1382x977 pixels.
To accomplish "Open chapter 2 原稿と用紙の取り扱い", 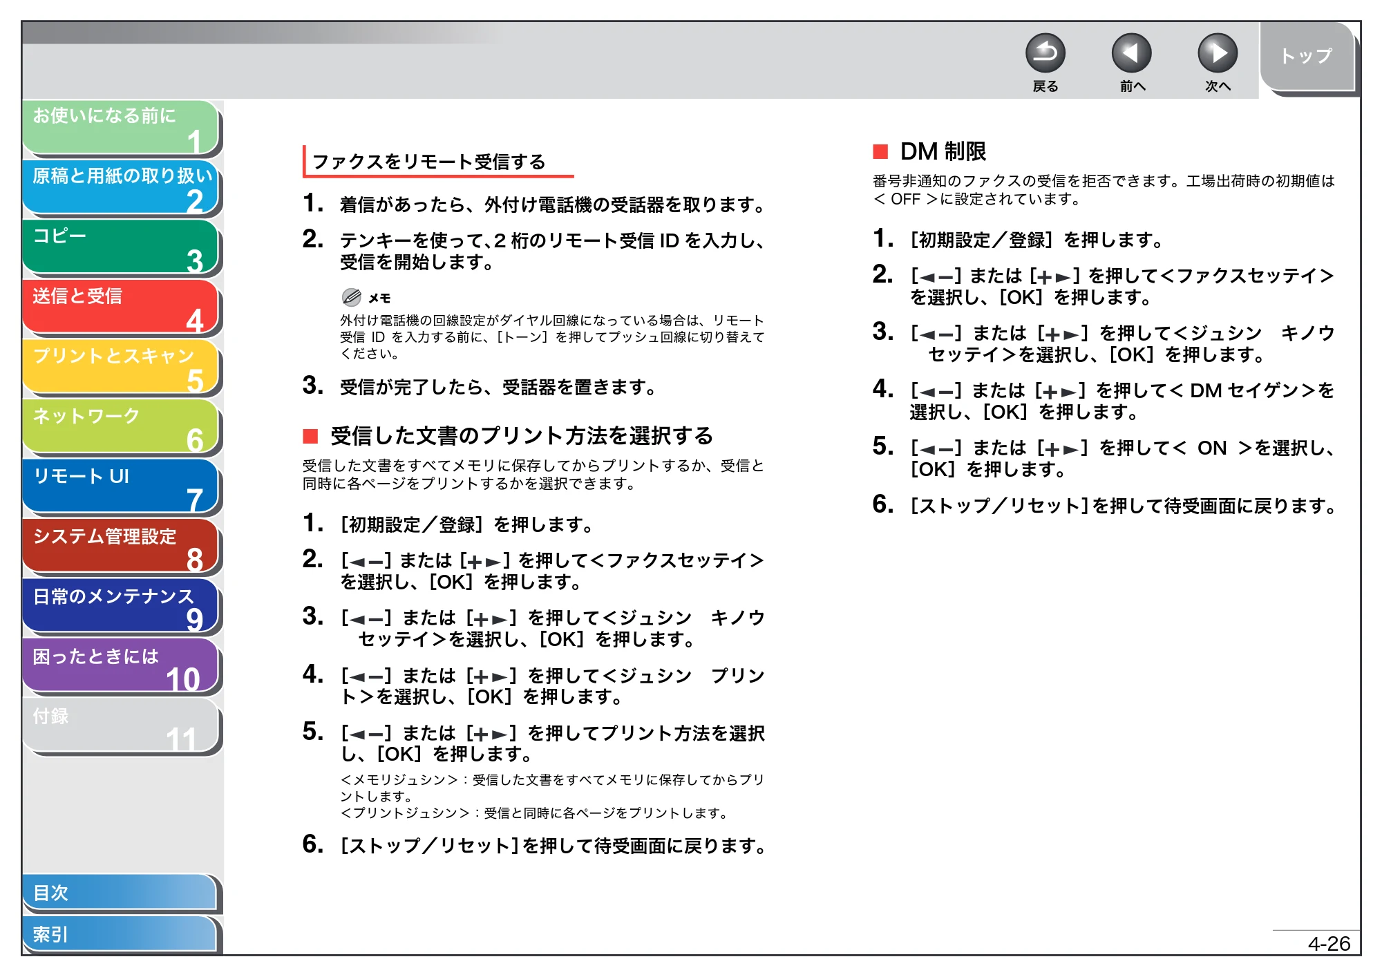I will [121, 188].
